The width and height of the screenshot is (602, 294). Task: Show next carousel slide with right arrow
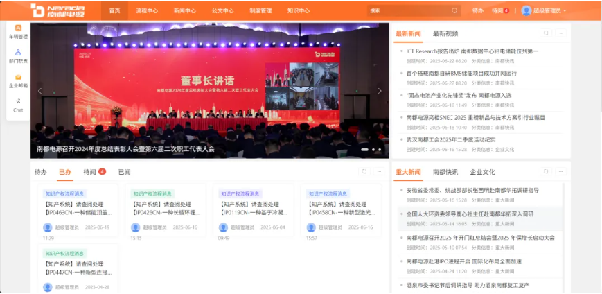point(380,91)
